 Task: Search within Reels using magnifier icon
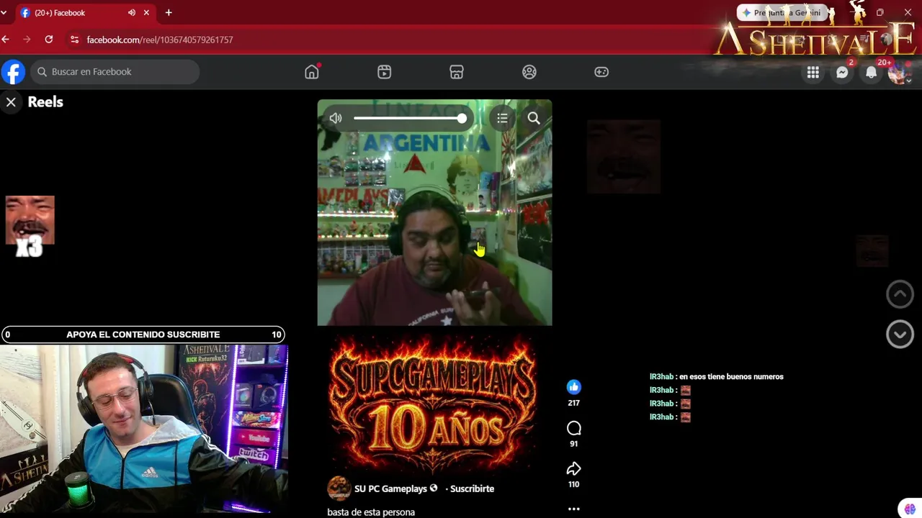coord(534,118)
